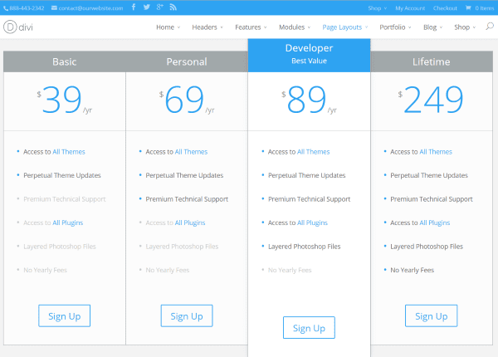The height and width of the screenshot is (357, 498).
Task: Click All Themes link in Lifetime column
Action: (x=436, y=152)
